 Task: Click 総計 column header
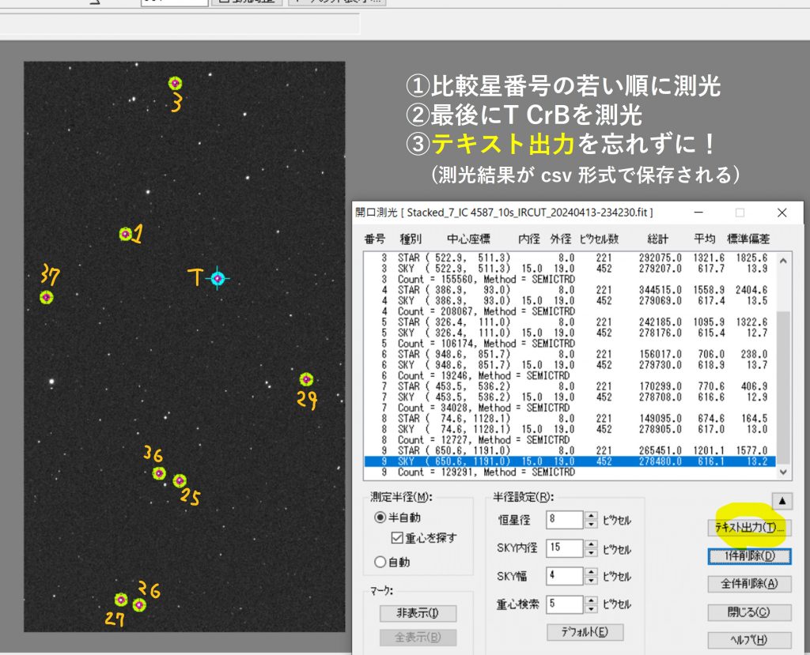657,239
